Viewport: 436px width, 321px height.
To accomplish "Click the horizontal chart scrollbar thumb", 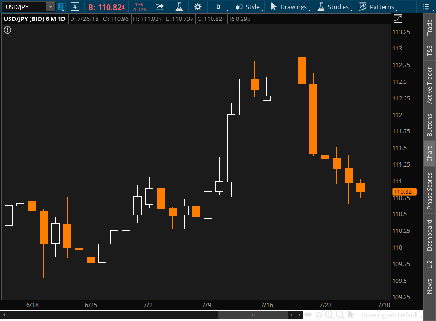I will point(253,315).
